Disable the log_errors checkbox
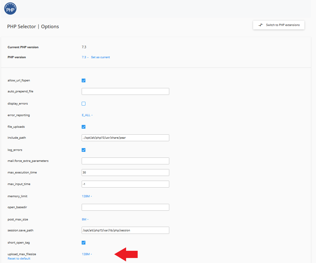This screenshot has height=263, width=316. pyautogui.click(x=84, y=150)
